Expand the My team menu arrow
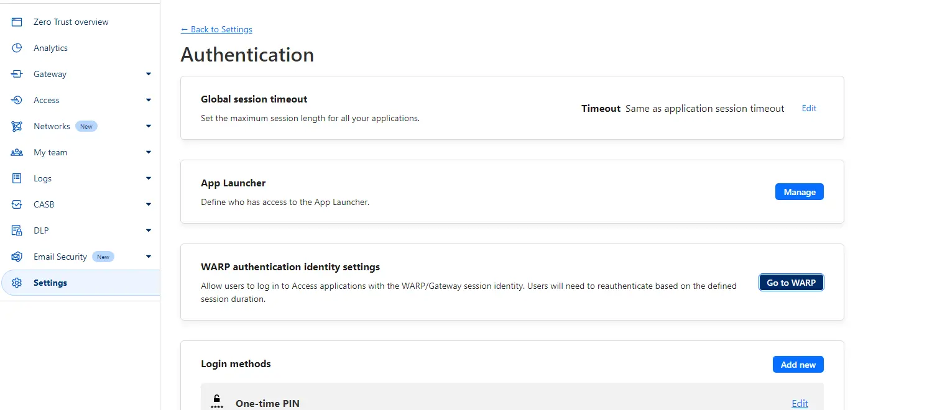The height and width of the screenshot is (410, 932). click(x=148, y=152)
